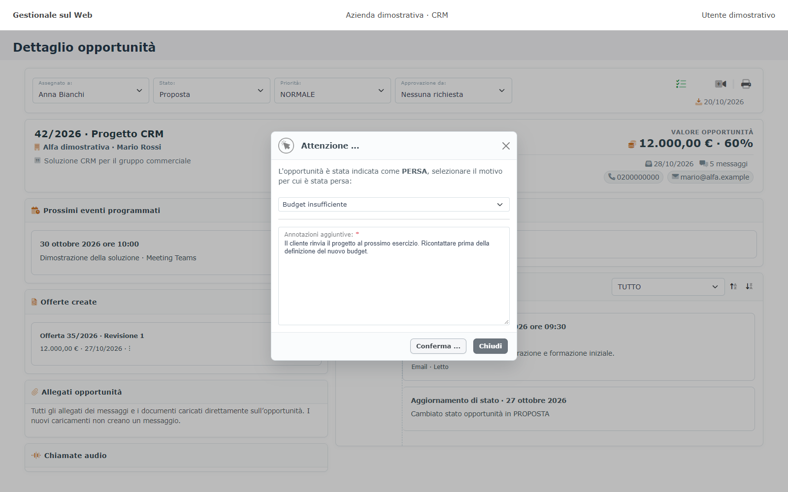Click the download date 20/10/2026
Viewport: 788px width, 492px height.
point(720,102)
